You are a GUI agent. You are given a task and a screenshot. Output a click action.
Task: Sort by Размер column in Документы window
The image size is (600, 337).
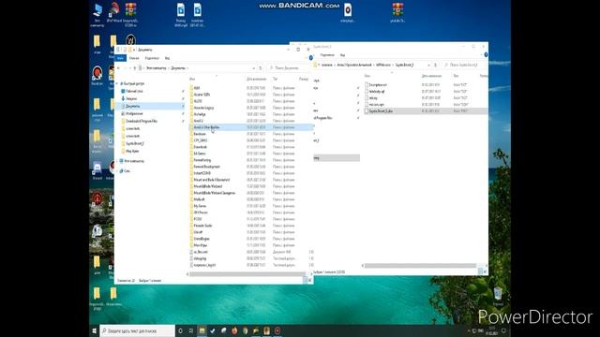click(304, 79)
